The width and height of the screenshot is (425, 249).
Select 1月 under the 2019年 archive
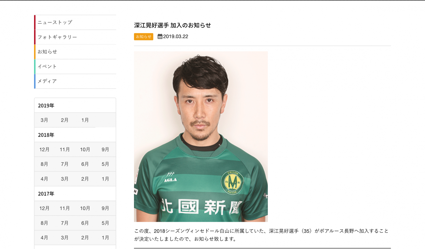[85, 120]
